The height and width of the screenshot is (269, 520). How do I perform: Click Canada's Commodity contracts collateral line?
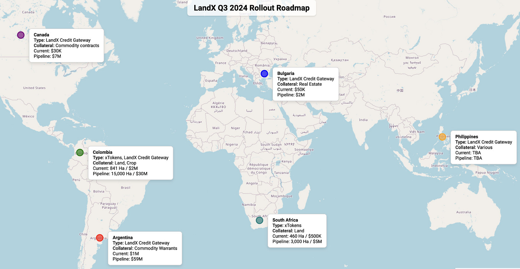point(66,46)
